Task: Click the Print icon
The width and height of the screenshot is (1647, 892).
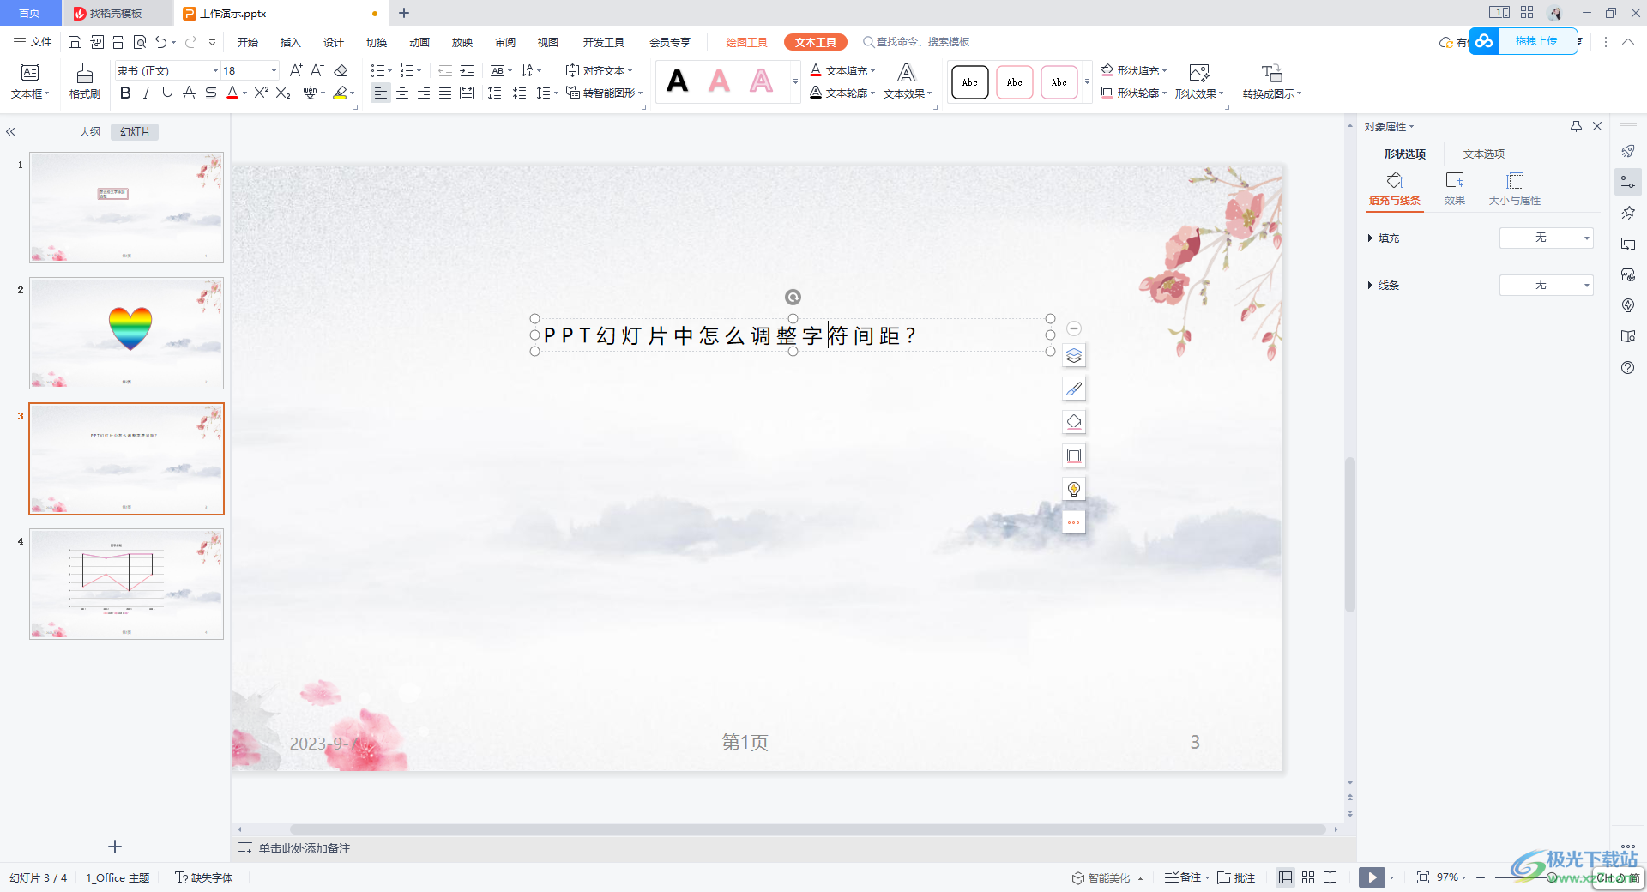Action: tap(118, 42)
